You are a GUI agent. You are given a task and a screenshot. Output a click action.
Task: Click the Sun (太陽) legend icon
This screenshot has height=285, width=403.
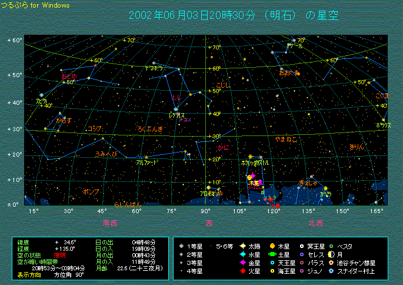[242, 246]
